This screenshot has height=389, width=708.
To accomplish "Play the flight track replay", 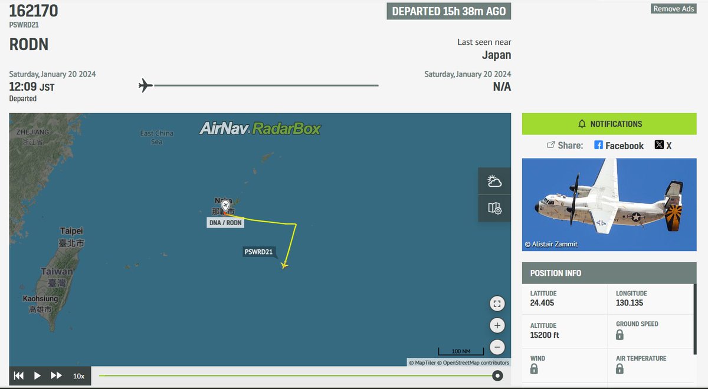I will click(37, 375).
